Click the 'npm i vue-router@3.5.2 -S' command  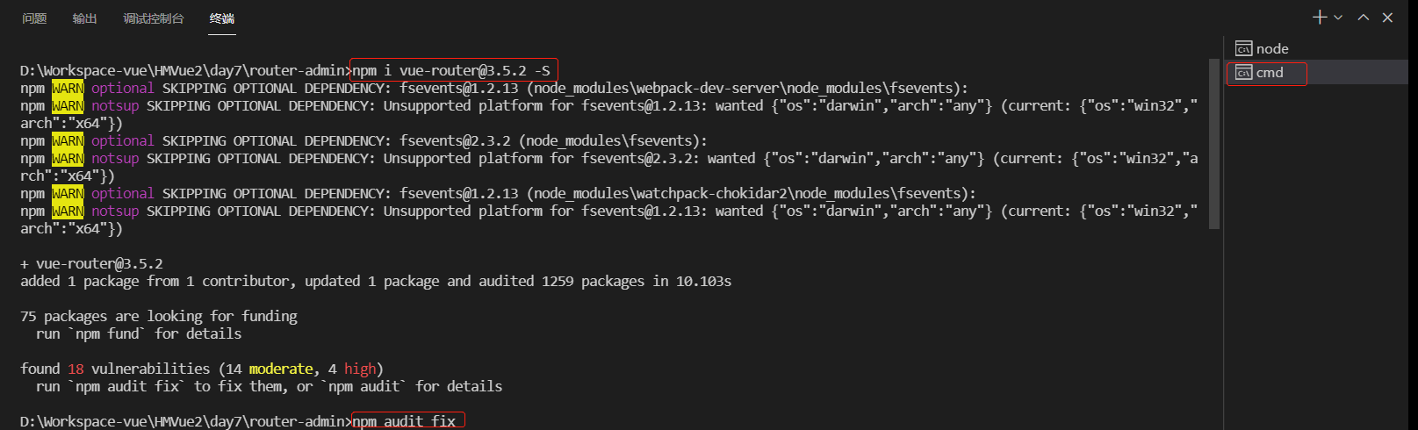point(451,71)
